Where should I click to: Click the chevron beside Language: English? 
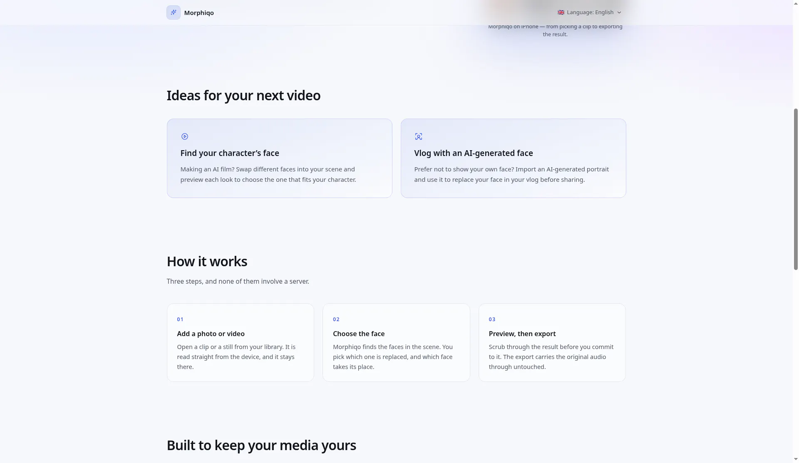[619, 12]
